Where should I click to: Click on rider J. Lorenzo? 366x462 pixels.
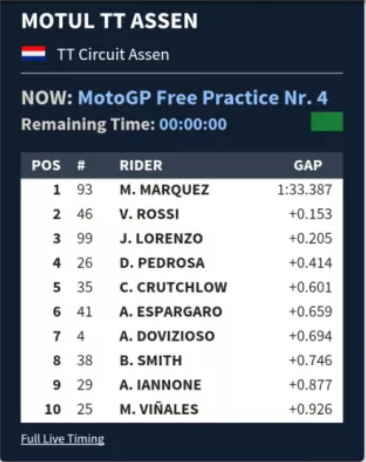tap(161, 238)
